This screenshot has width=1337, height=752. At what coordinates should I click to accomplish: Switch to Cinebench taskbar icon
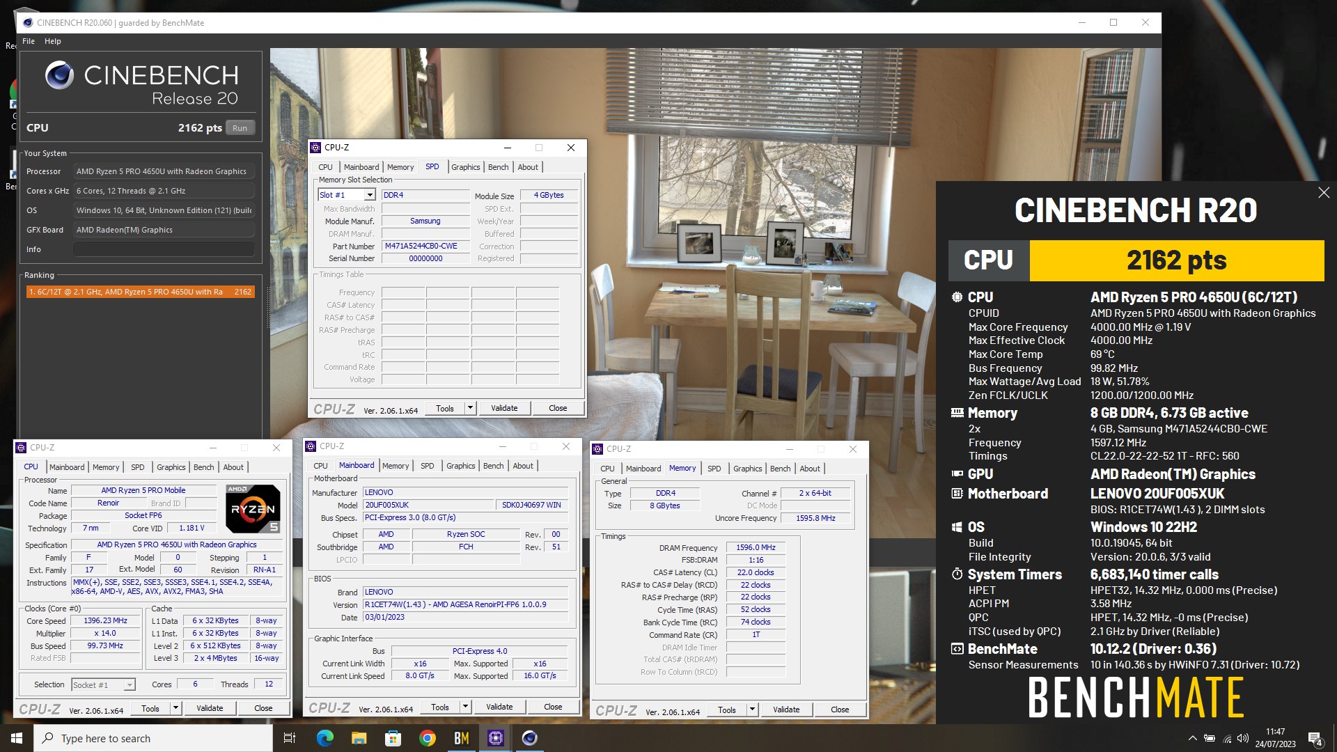pos(529,738)
